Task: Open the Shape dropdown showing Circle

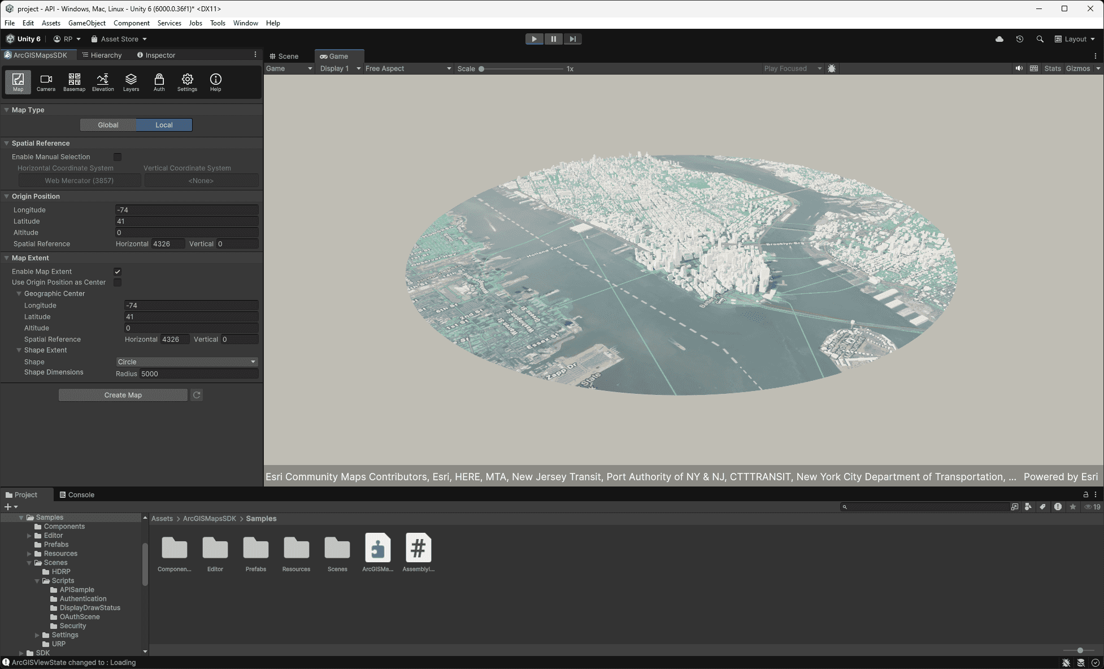Action: tap(186, 362)
